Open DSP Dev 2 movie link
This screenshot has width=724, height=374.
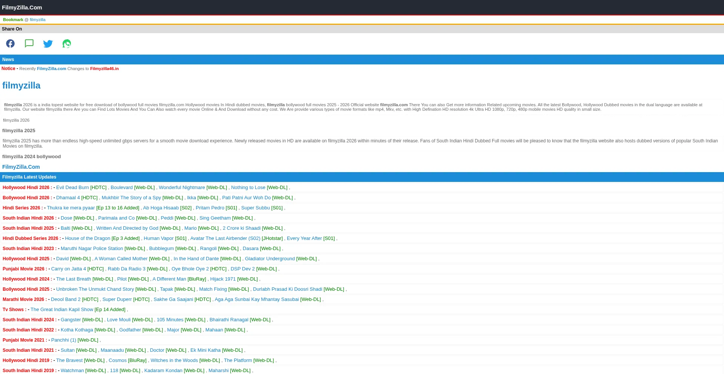point(243,269)
